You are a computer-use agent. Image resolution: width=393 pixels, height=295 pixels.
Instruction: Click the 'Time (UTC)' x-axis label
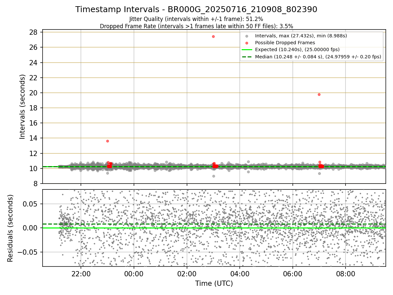(214, 284)
